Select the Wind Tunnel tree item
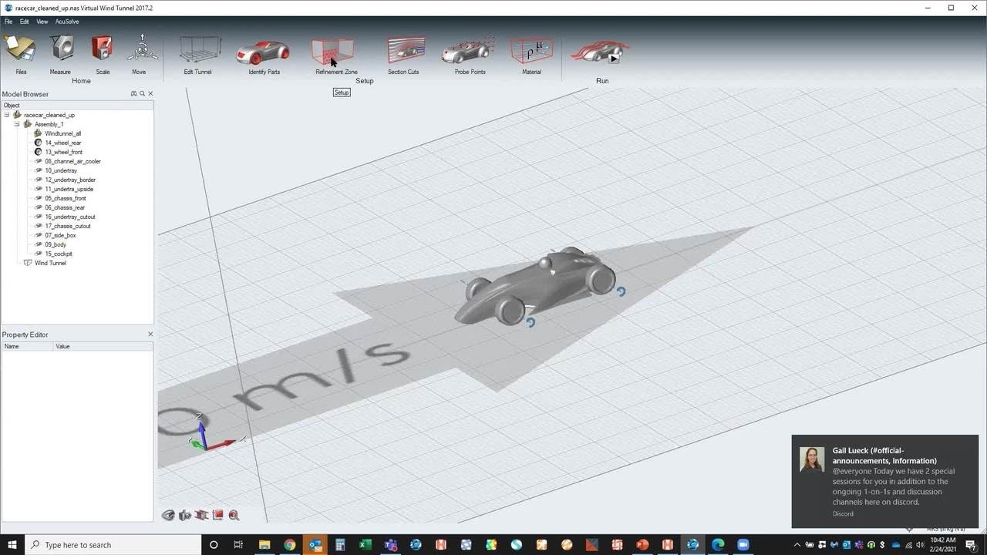 (50, 263)
